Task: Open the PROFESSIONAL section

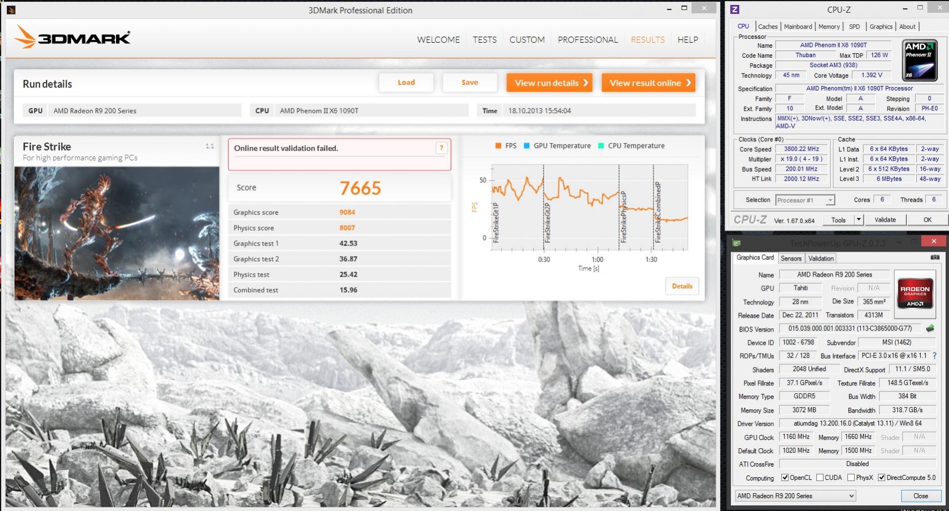Action: (x=588, y=40)
